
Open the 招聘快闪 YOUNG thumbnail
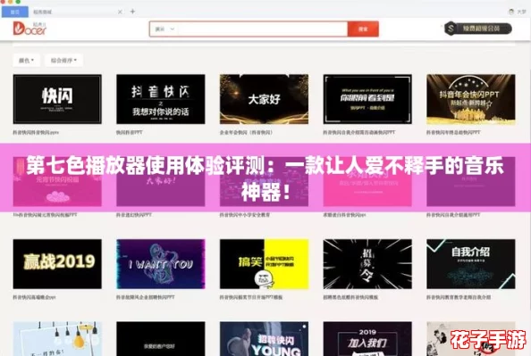(x=264, y=339)
